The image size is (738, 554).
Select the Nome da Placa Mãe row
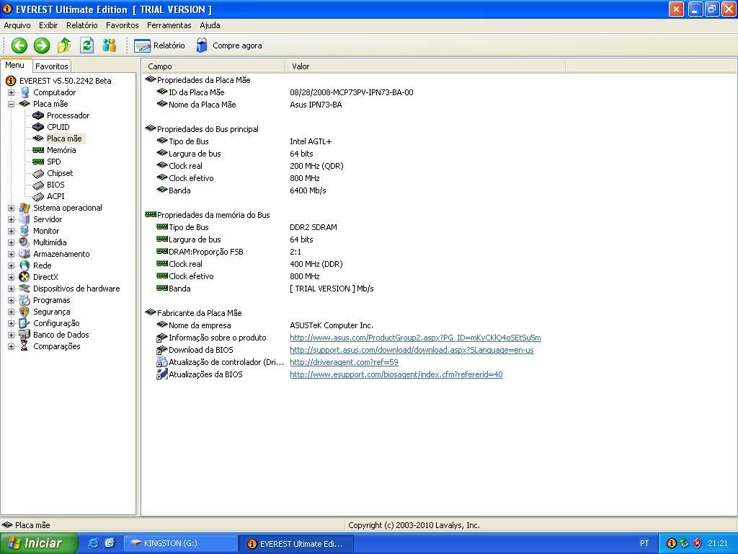click(249, 105)
